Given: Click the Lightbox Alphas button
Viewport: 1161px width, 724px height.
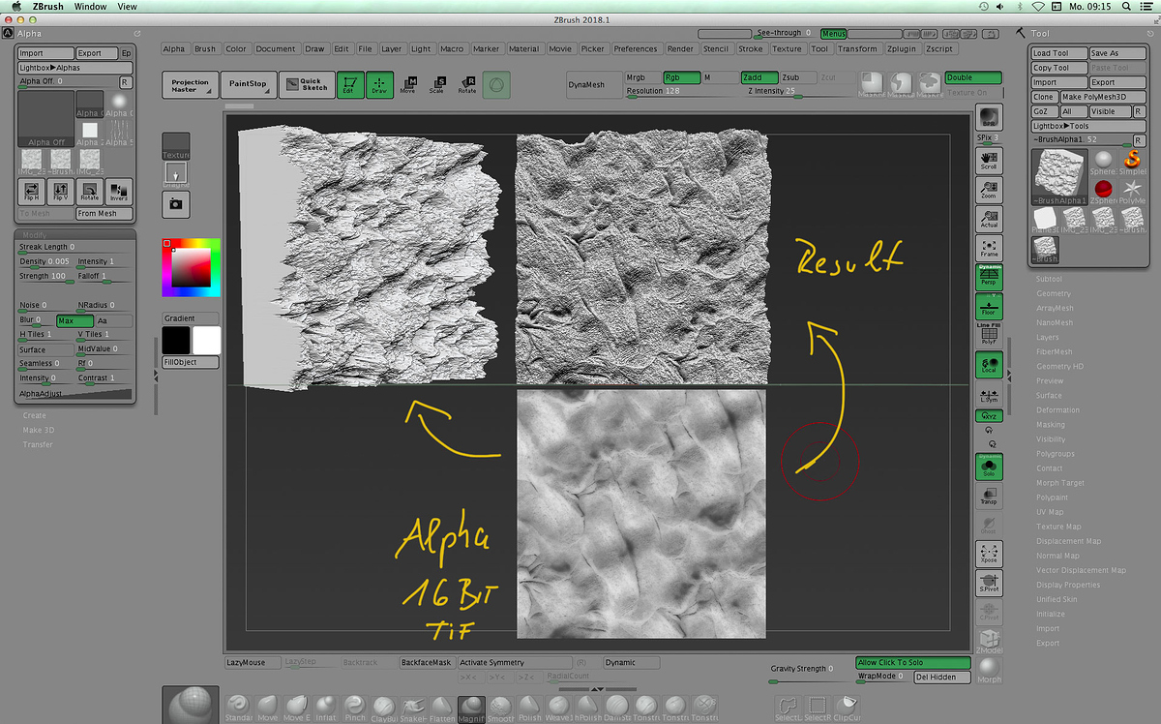Looking at the screenshot, I should pos(74,68).
